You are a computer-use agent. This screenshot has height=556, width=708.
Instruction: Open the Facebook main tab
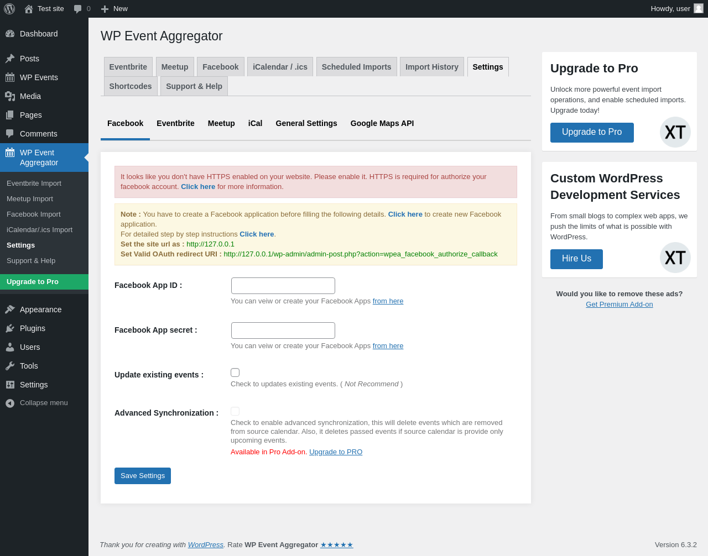(221, 67)
